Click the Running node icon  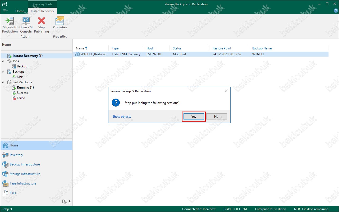click(x=14, y=87)
